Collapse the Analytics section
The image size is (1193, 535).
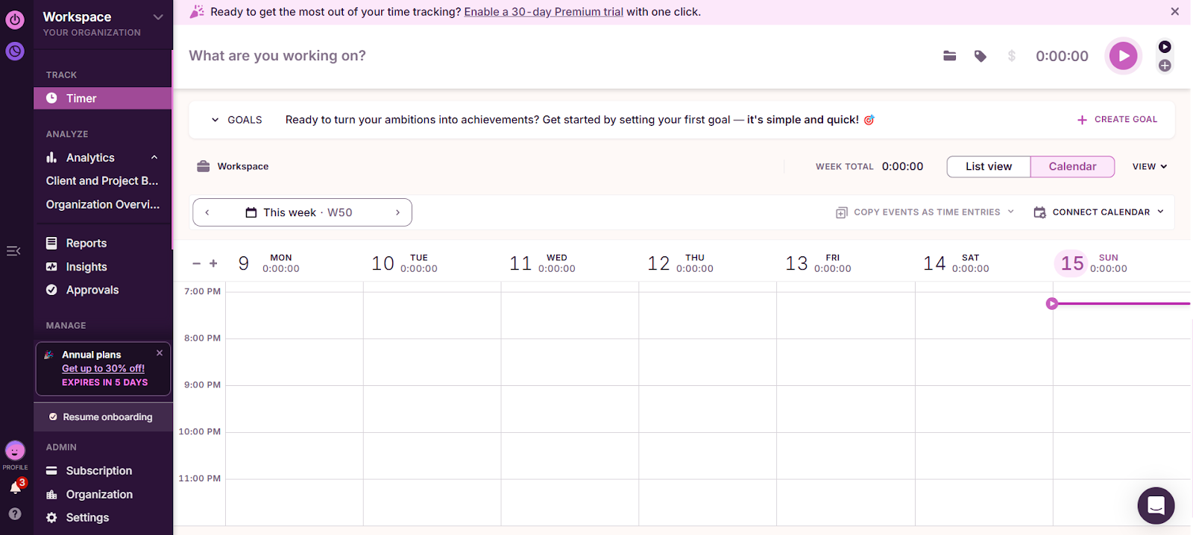(x=154, y=157)
